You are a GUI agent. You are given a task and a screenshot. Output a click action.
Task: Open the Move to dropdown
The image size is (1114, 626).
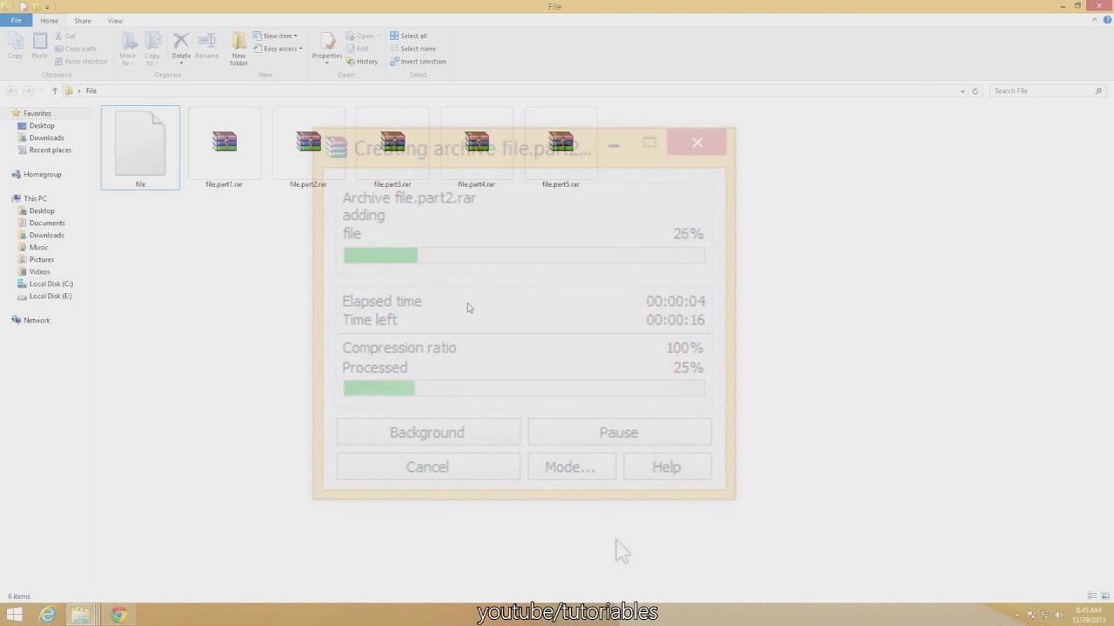[128, 49]
